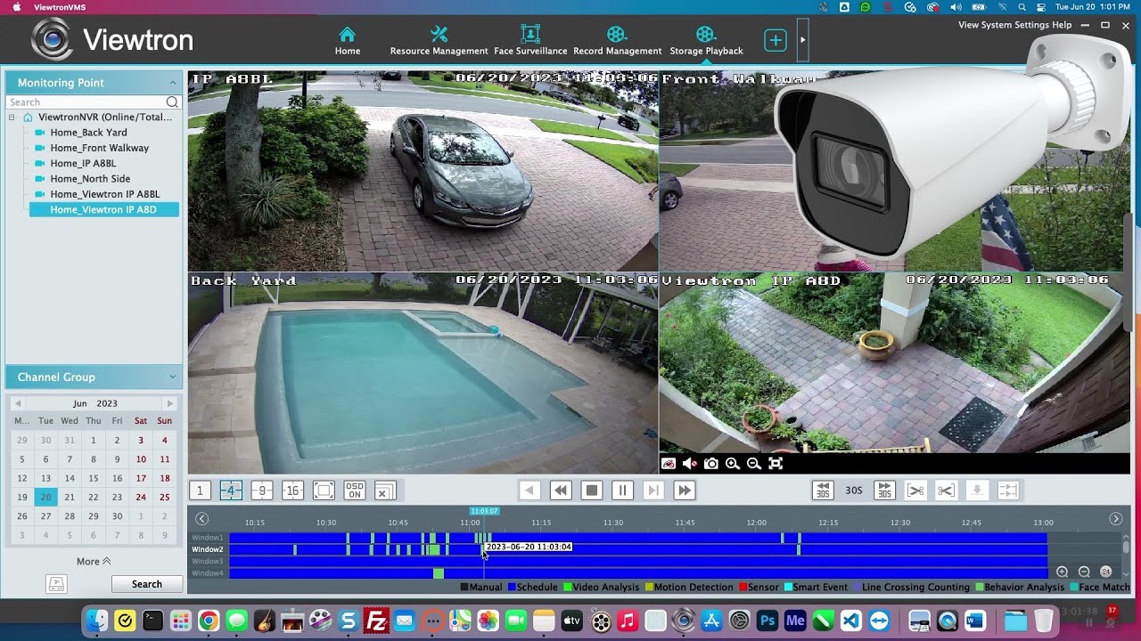Viewport: 1141px width, 641px height.
Task: Pick June 20 in the calendar
Action: pos(45,497)
